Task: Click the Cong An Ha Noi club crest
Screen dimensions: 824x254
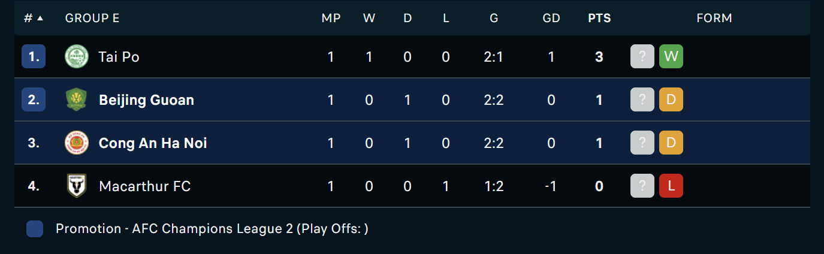Action: 77,143
